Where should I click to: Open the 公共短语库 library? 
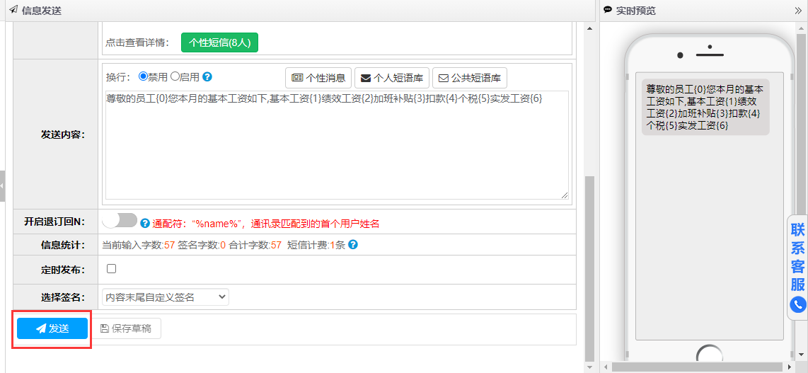pyautogui.click(x=470, y=78)
